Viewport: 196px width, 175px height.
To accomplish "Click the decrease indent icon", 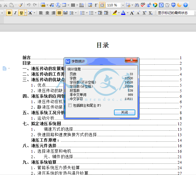I will click(100, 13).
